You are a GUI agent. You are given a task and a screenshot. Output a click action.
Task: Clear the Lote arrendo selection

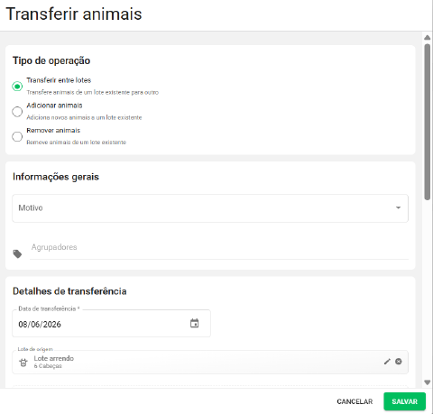399,362
